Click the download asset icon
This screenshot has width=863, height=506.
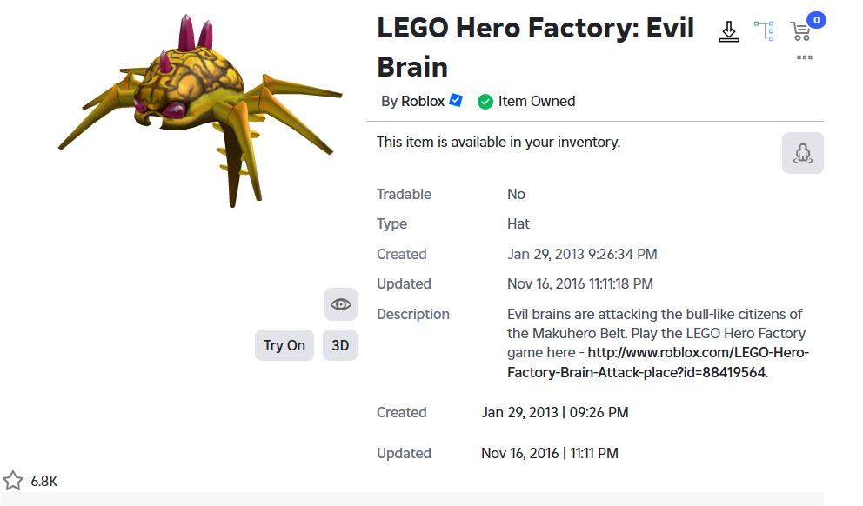coord(729,31)
